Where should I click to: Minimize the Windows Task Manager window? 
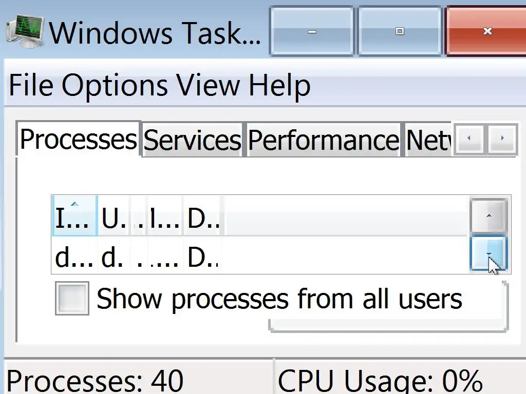[x=311, y=31]
